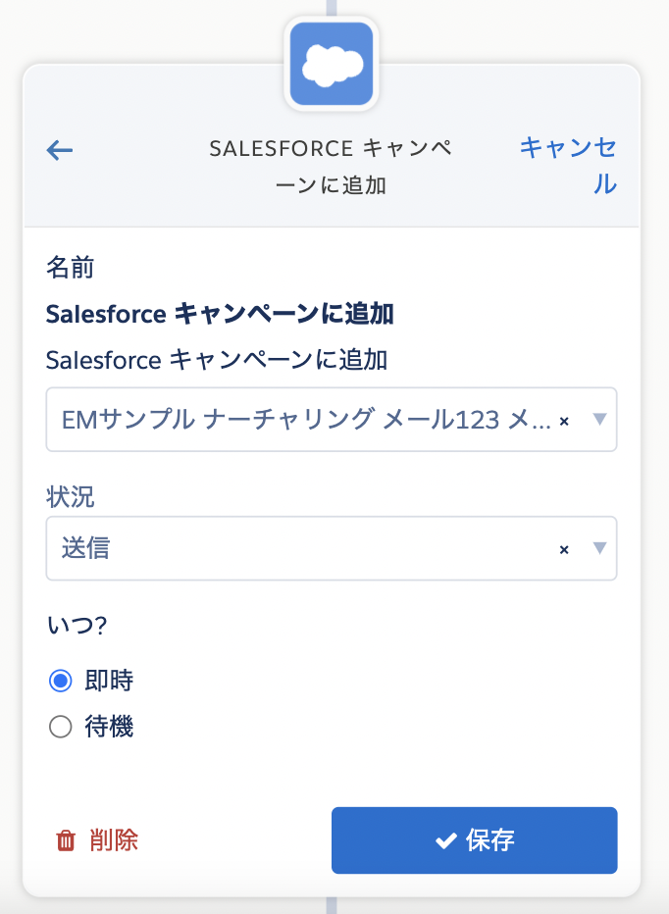Expand the campaign dropdown arrow
Viewport: 669px width, 914px height.
(x=599, y=419)
